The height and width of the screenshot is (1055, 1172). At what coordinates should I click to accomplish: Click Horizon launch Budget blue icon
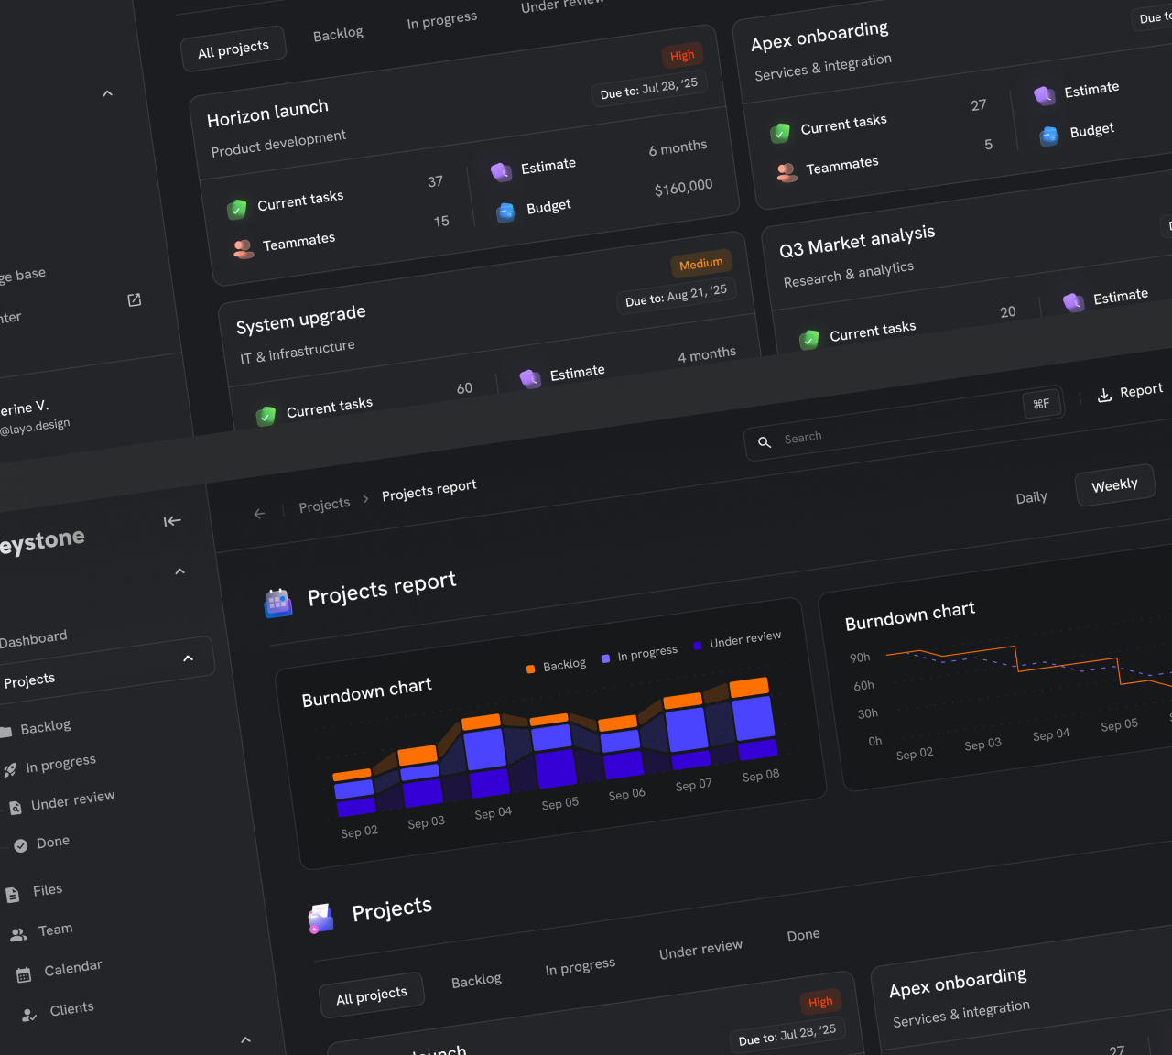click(506, 212)
